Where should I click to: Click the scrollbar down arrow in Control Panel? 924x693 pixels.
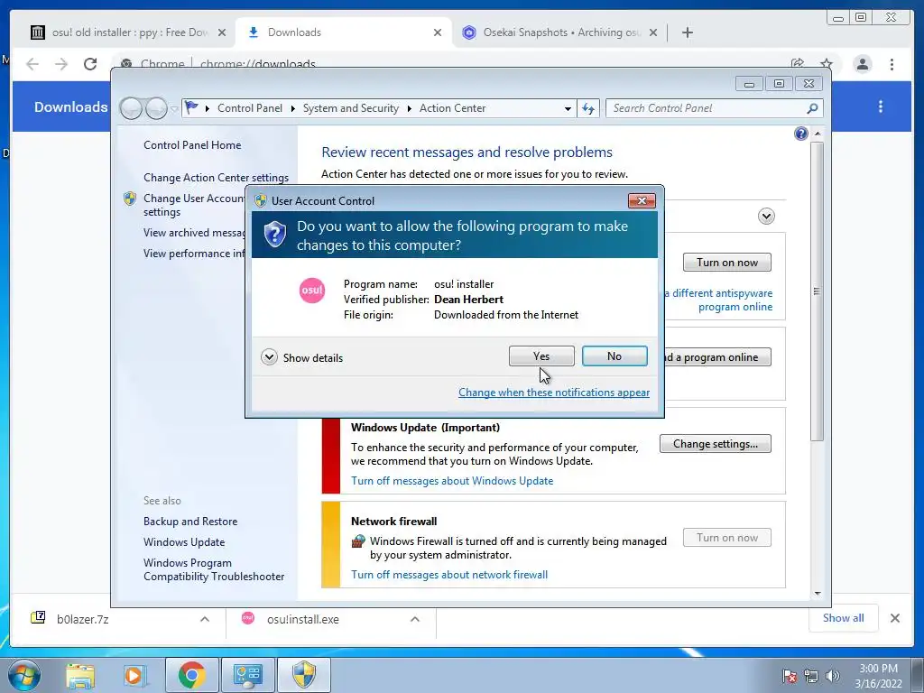click(x=818, y=594)
